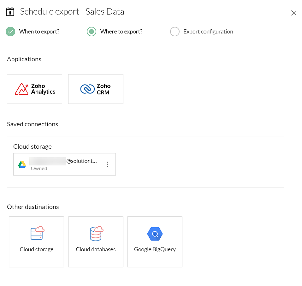Click the 'Other destinations' section heading

click(33, 207)
